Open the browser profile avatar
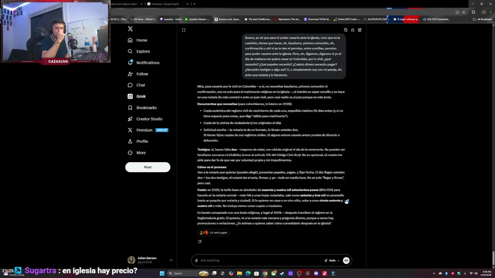Screen dimensions: 495x278 click(x=483, y=12)
